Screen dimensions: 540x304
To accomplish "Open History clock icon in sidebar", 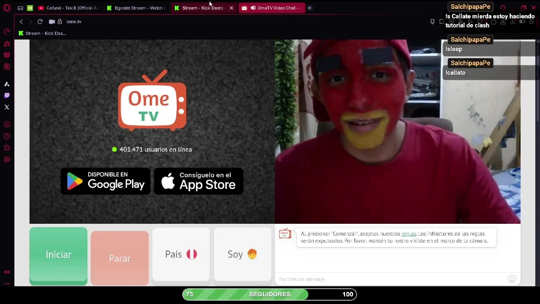I will tap(7, 136).
